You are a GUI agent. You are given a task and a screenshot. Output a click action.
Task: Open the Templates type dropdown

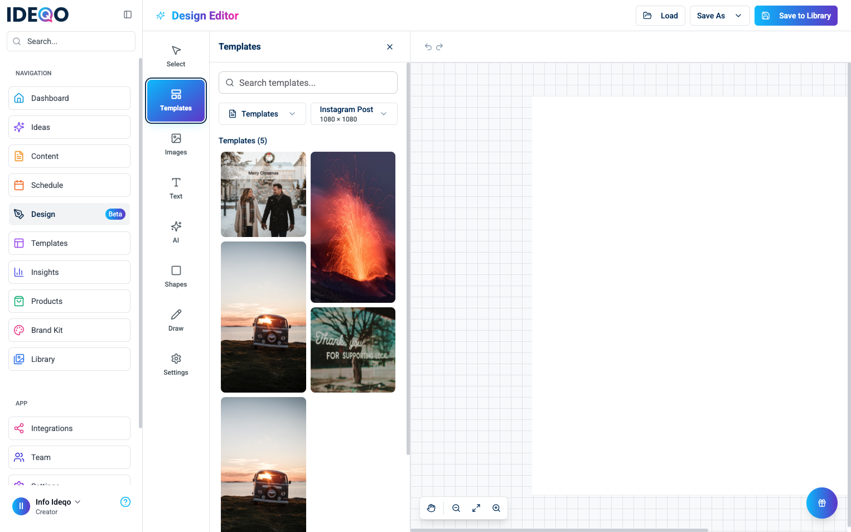tap(262, 114)
